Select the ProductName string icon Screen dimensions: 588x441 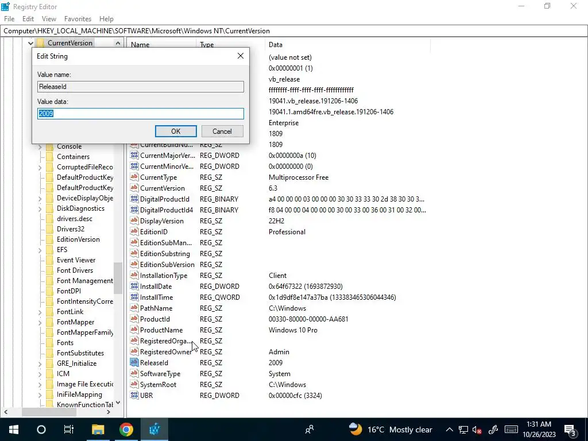[134, 330]
